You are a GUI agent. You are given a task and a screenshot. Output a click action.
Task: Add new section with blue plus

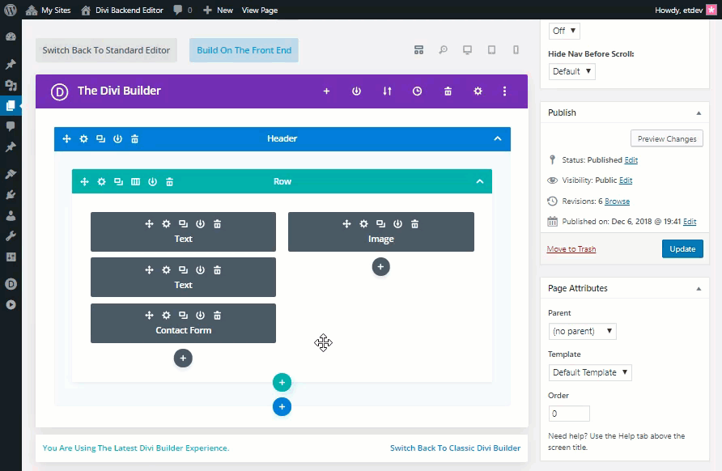point(282,407)
